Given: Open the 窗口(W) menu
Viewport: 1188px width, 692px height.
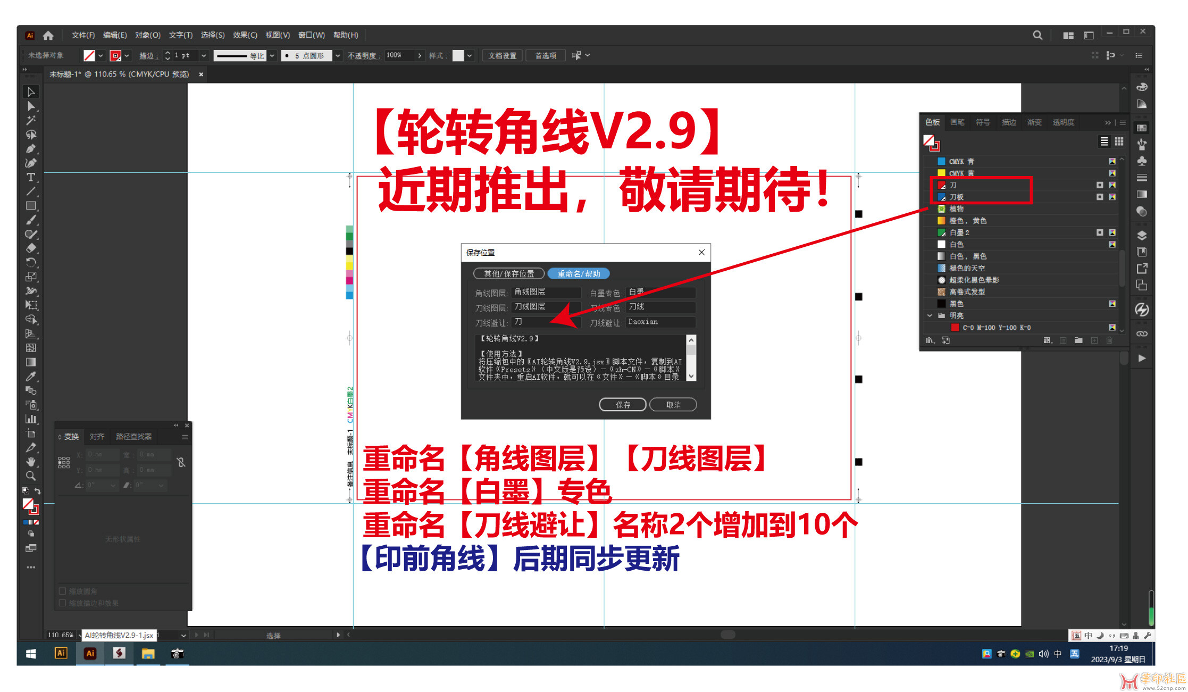Looking at the screenshot, I should point(312,35).
